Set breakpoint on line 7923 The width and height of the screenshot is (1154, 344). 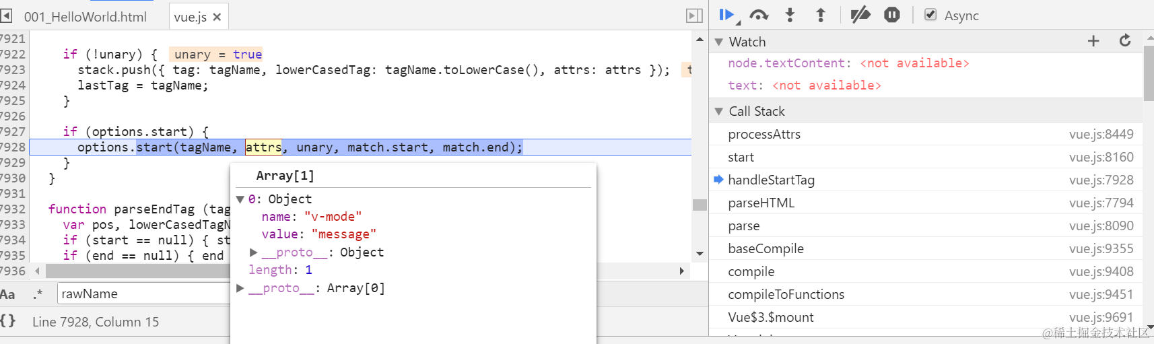coord(13,69)
